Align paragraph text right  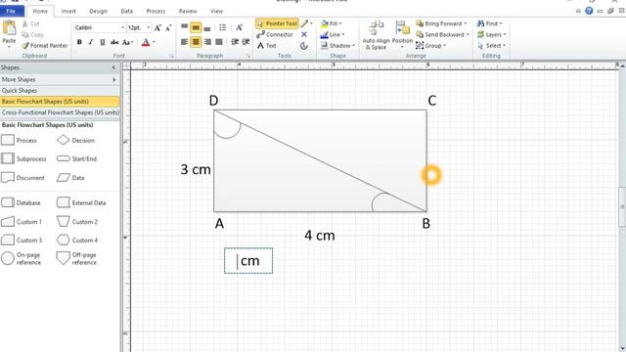(207, 42)
